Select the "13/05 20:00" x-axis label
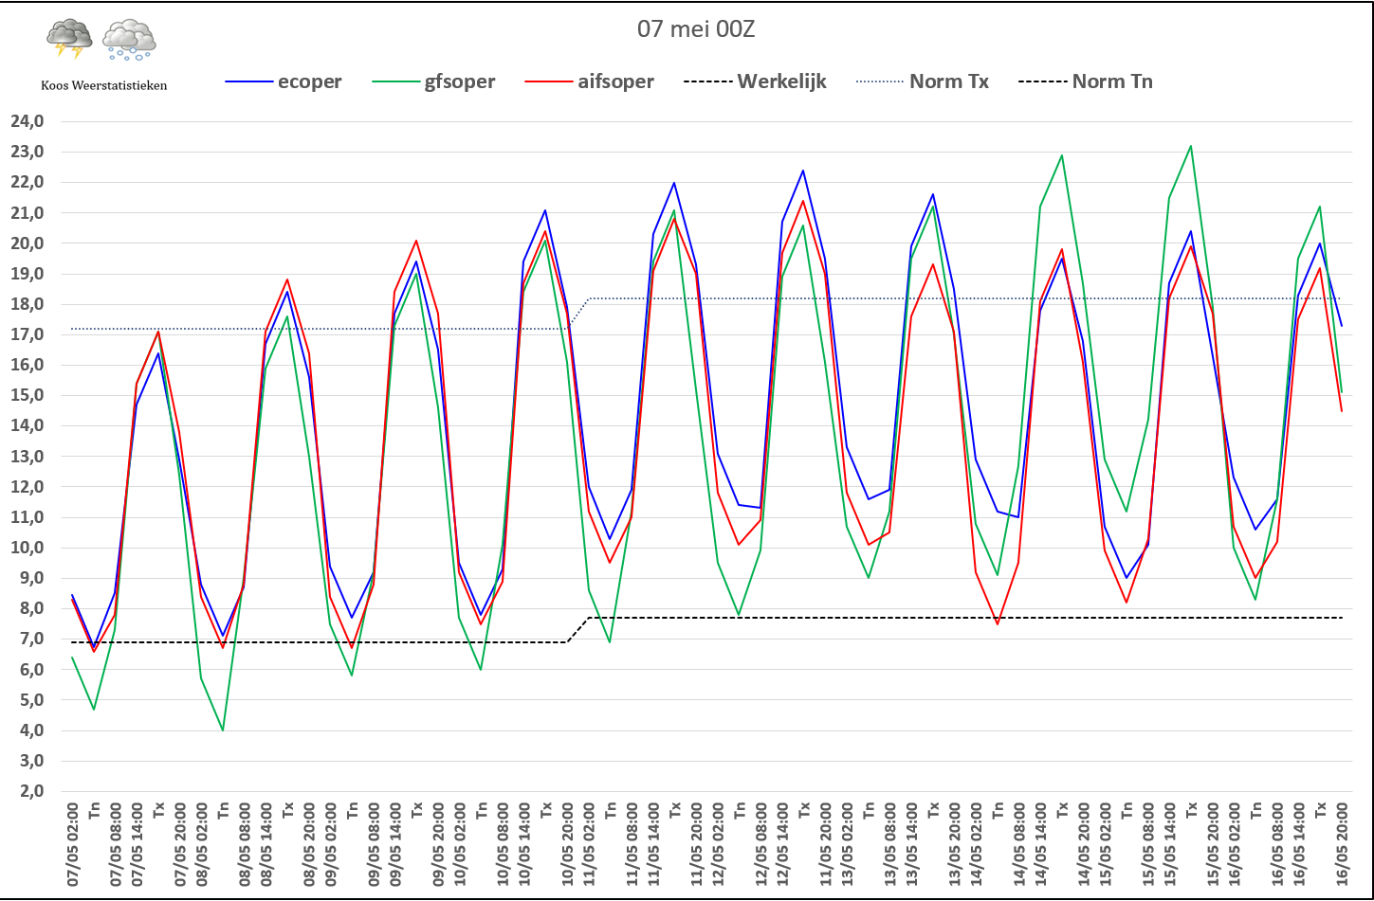1374x901 pixels. (x=954, y=843)
